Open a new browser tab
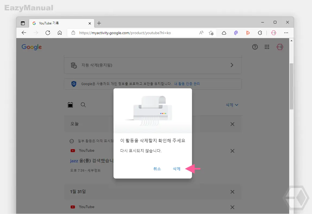The image size is (312, 214). click(99, 23)
